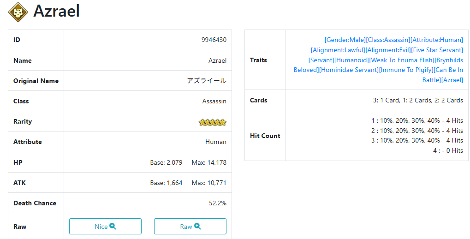The width and height of the screenshot is (470, 239).
Task: Select the Alignment:Evil trait link
Action: pyautogui.click(x=388, y=50)
